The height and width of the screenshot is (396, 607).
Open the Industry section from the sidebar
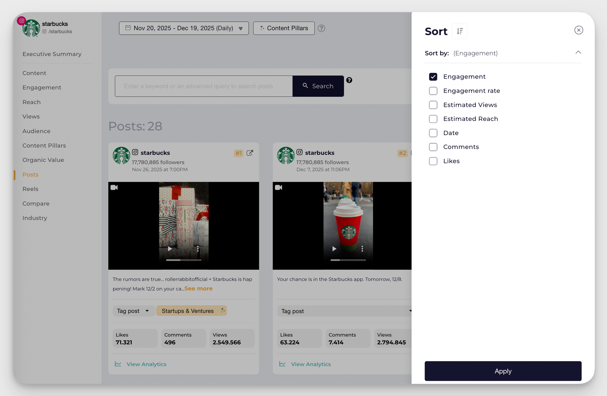pyautogui.click(x=35, y=218)
